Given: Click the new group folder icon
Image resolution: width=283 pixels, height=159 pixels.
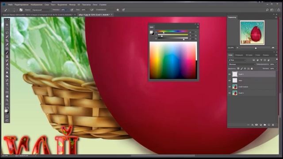Looking at the screenshot, I should click(x=265, y=125).
